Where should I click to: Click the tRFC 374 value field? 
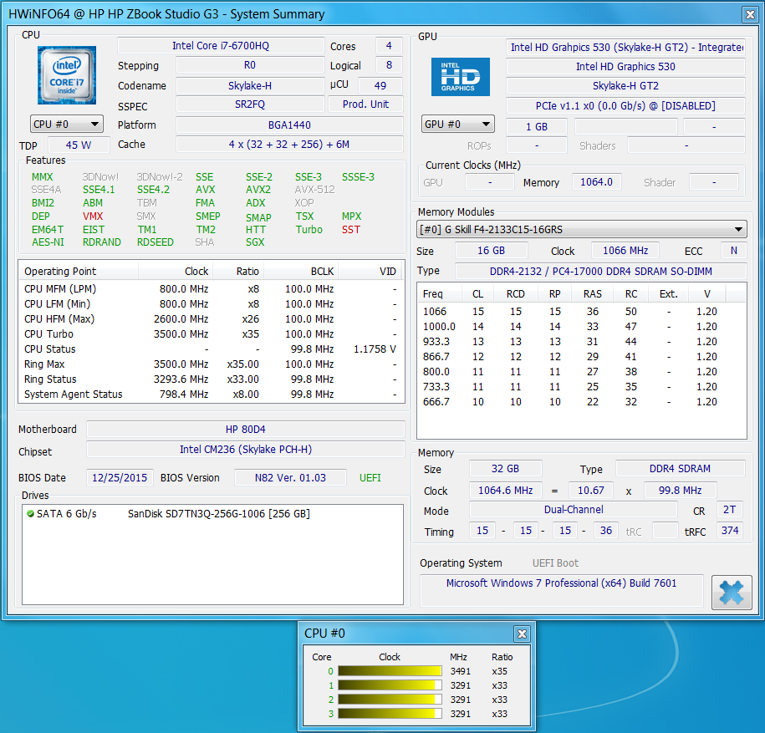[x=729, y=531]
